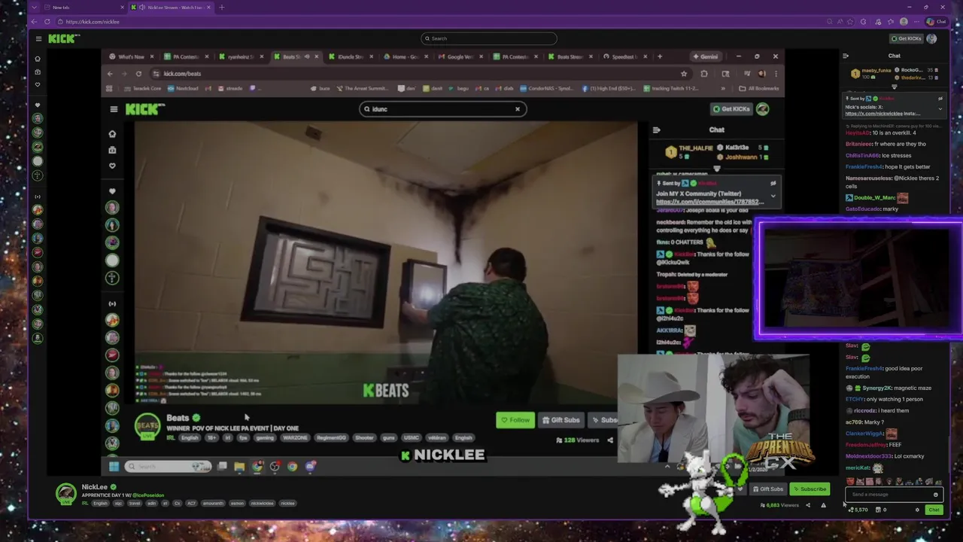Follow the Beats channel
Image resolution: width=963 pixels, height=542 pixels.
(515, 420)
